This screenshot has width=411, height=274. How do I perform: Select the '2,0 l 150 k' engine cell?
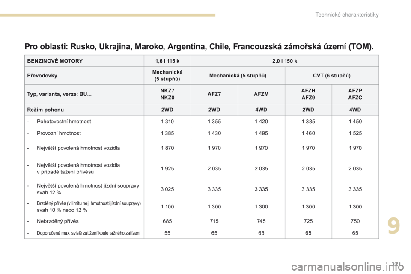tap(285, 61)
